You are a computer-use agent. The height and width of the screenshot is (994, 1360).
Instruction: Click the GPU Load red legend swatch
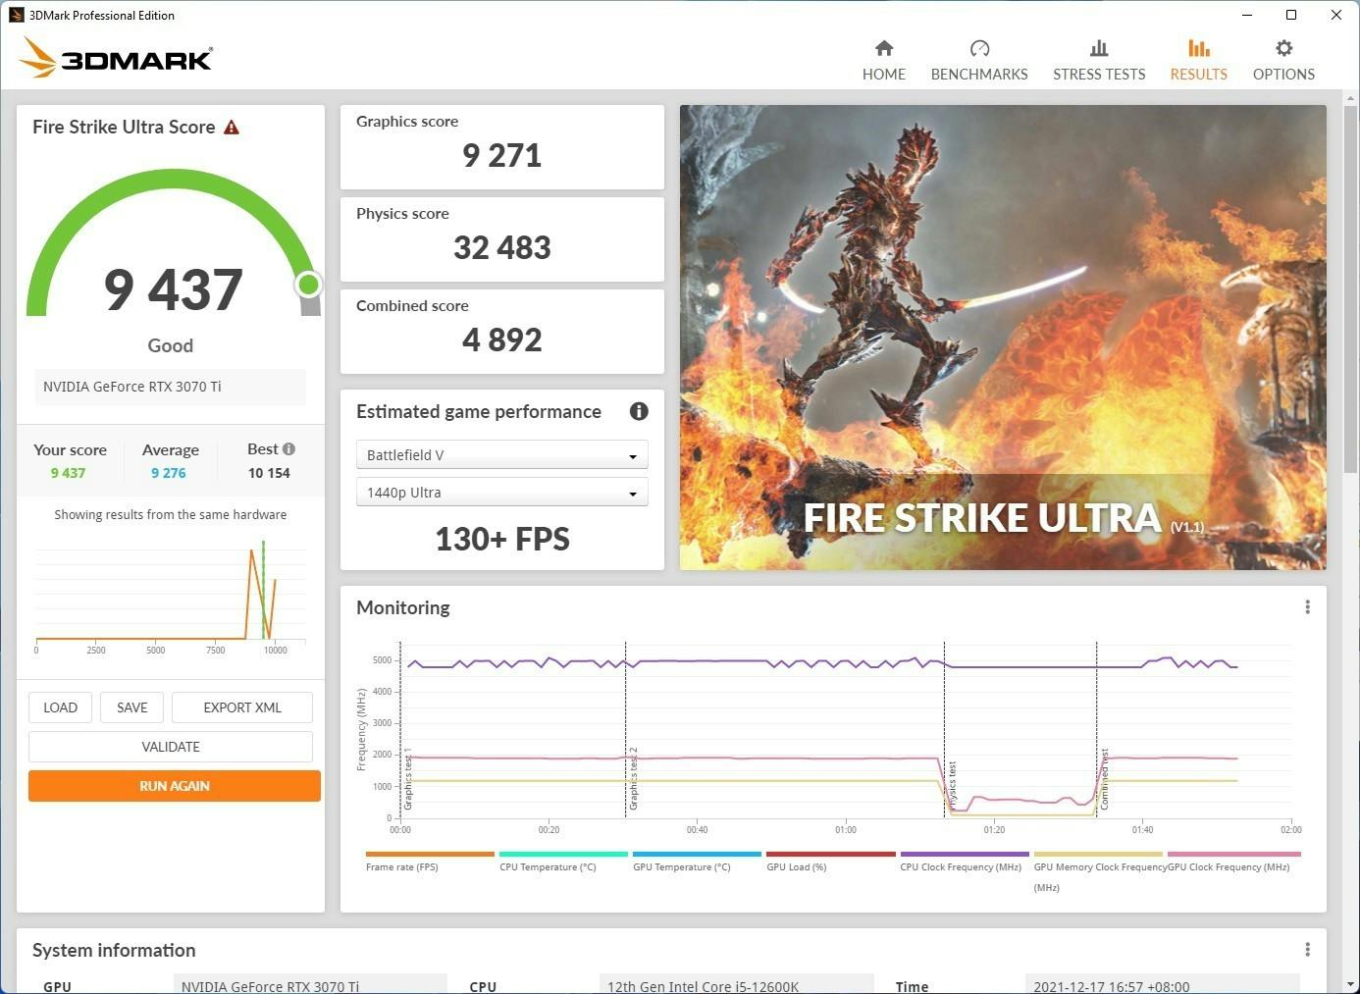(830, 855)
